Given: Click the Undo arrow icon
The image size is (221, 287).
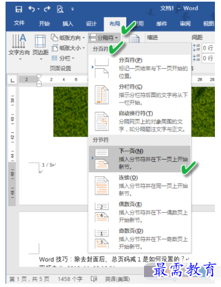Looking at the screenshot, I should point(32,8).
